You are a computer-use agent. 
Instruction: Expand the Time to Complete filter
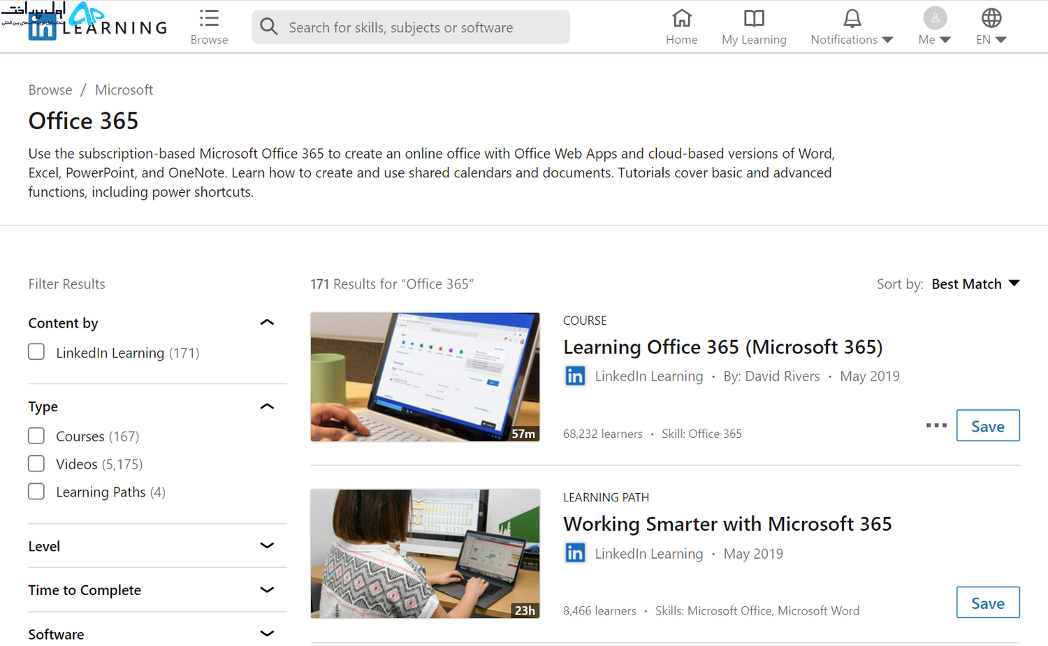pyautogui.click(x=267, y=590)
